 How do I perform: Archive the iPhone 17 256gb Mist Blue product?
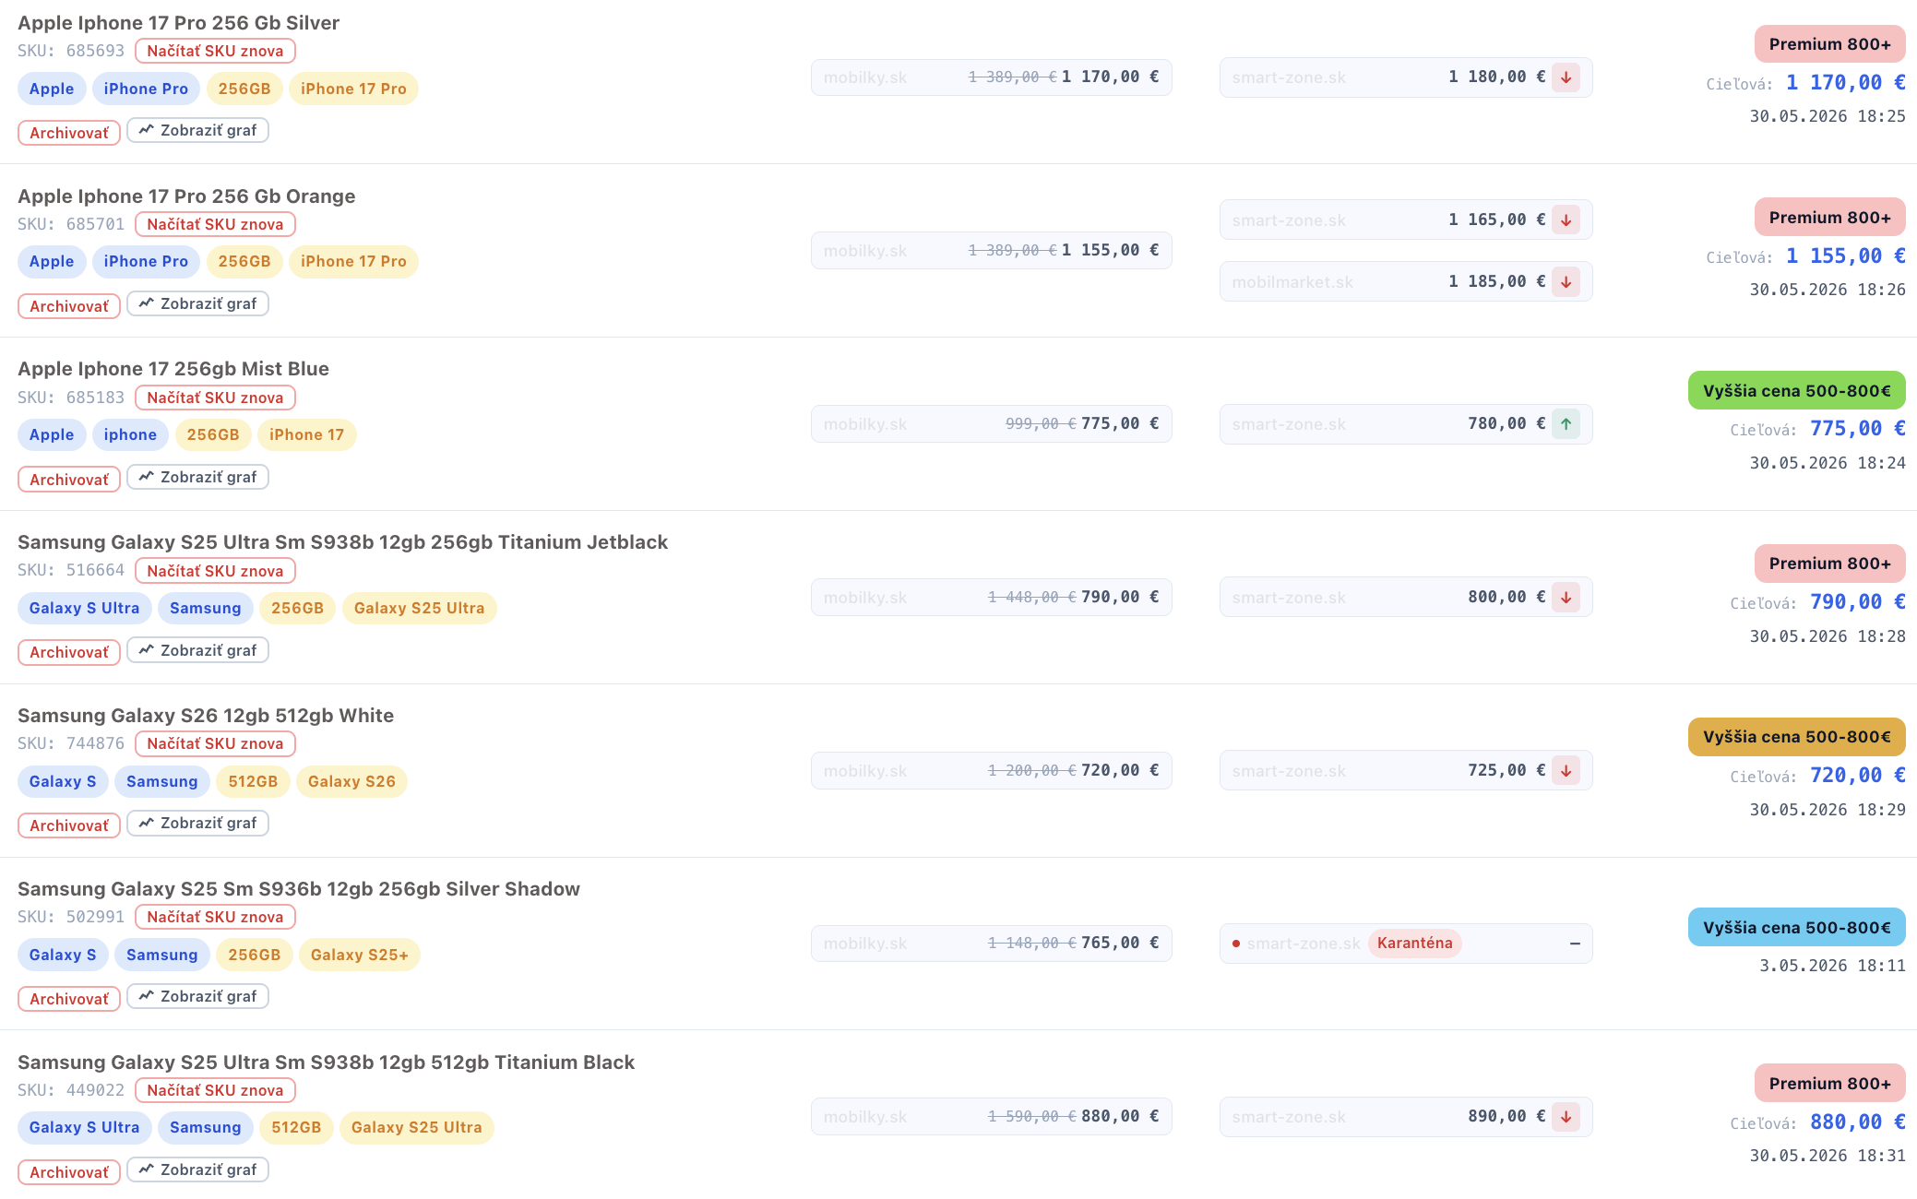coord(69,480)
